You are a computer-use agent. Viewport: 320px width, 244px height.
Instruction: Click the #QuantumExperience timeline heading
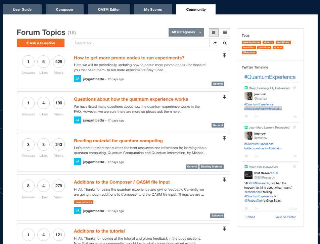[x=270, y=77]
